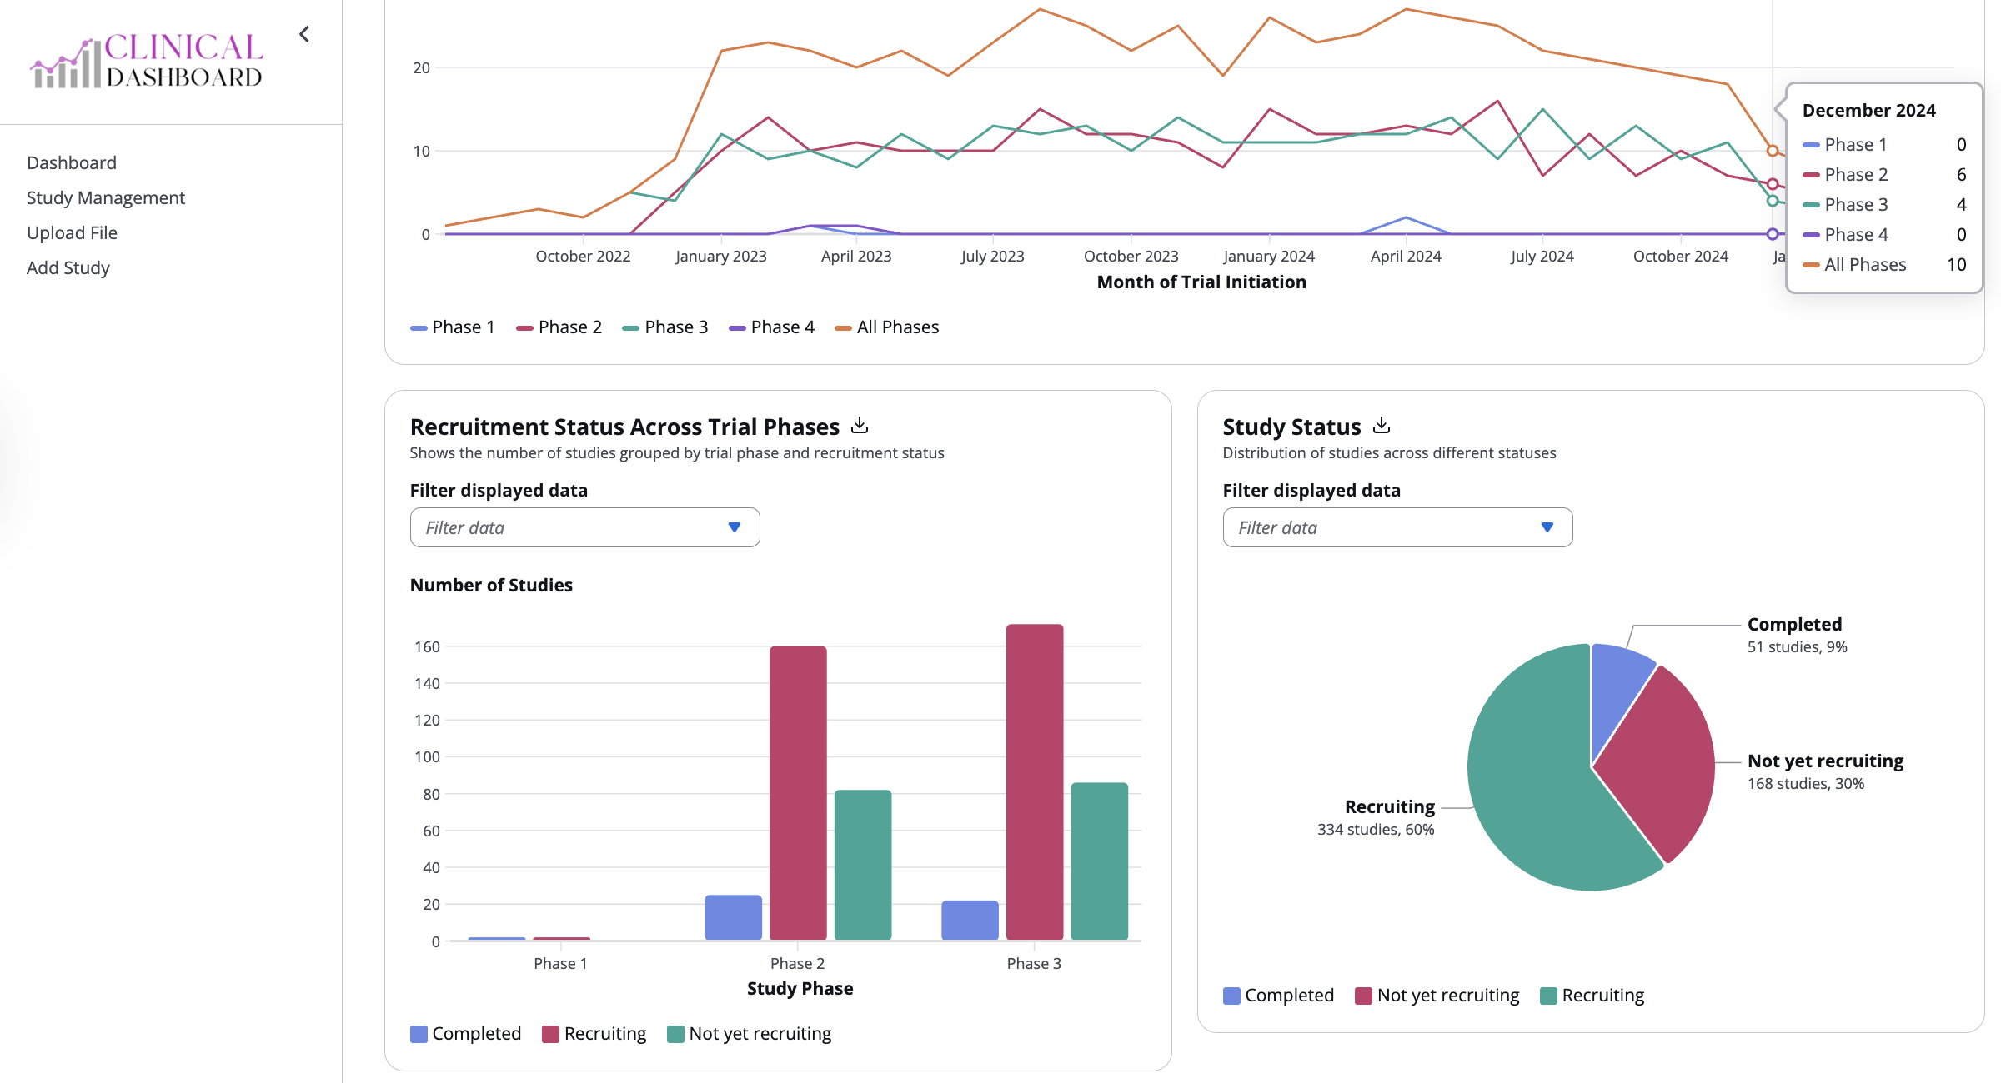Open the Dashboard page
The image size is (2001, 1083).
pos(72,162)
